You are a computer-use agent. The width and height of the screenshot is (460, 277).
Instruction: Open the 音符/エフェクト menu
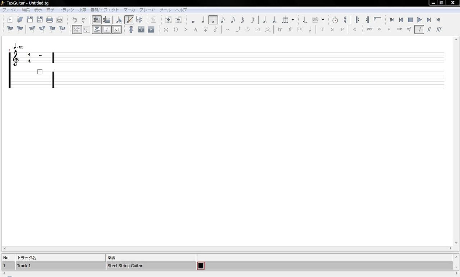[x=104, y=10]
